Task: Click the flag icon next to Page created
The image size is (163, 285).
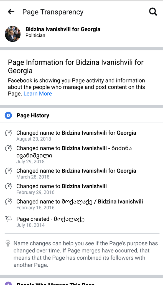Action: (8, 219)
